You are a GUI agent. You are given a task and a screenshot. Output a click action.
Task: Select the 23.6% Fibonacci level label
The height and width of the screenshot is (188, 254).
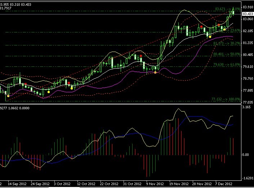[227, 30]
